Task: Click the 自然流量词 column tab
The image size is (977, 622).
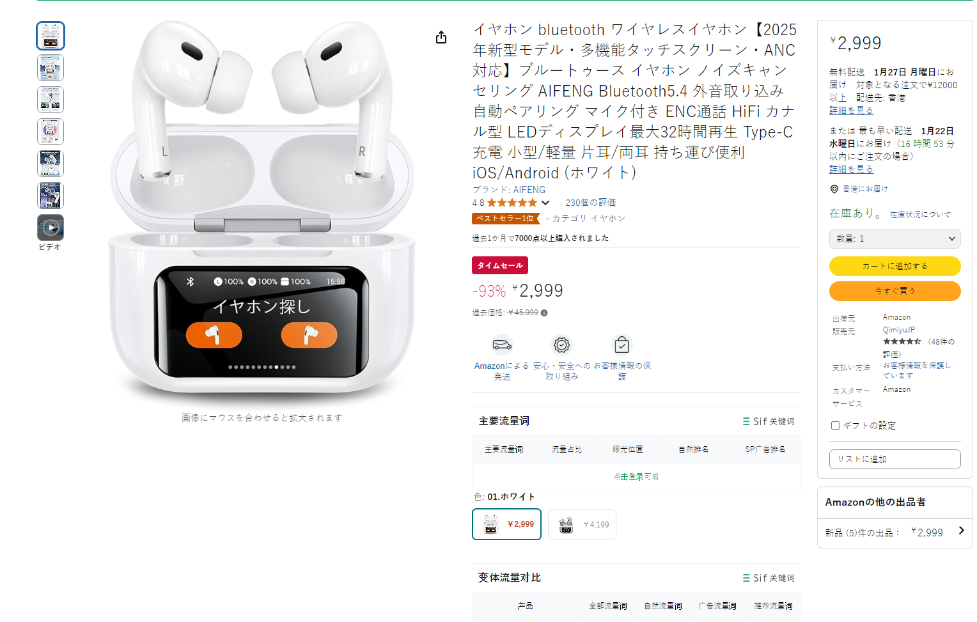Action: pos(662,606)
